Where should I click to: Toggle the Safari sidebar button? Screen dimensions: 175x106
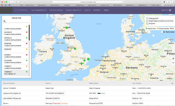[16, 2]
